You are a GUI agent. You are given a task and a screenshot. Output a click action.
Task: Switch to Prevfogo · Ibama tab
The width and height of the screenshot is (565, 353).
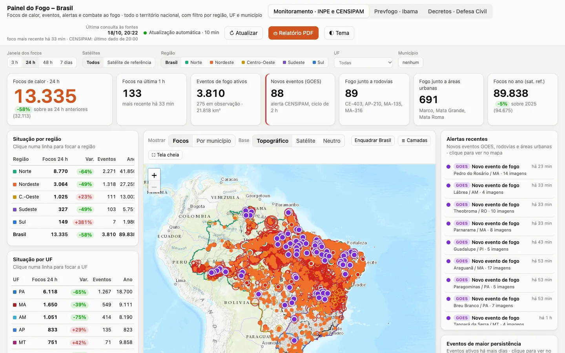pyautogui.click(x=396, y=11)
